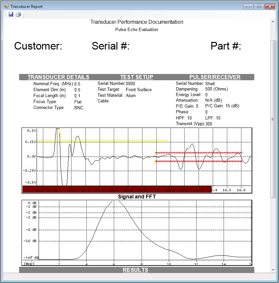279x283 pixels.
Task: Click the lower red gate line
Action: pyautogui.click(x=198, y=161)
